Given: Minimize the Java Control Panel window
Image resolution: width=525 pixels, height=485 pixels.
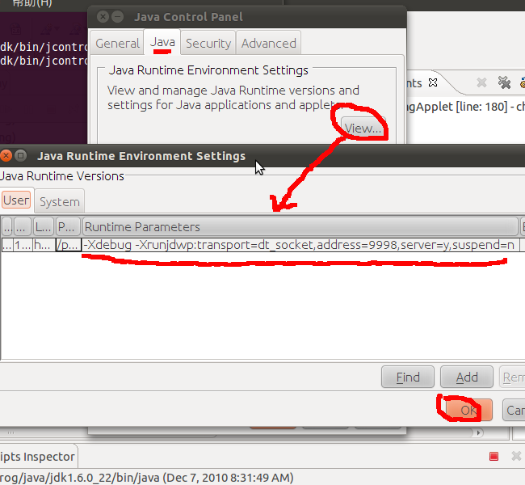Looking at the screenshot, I should point(117,16).
